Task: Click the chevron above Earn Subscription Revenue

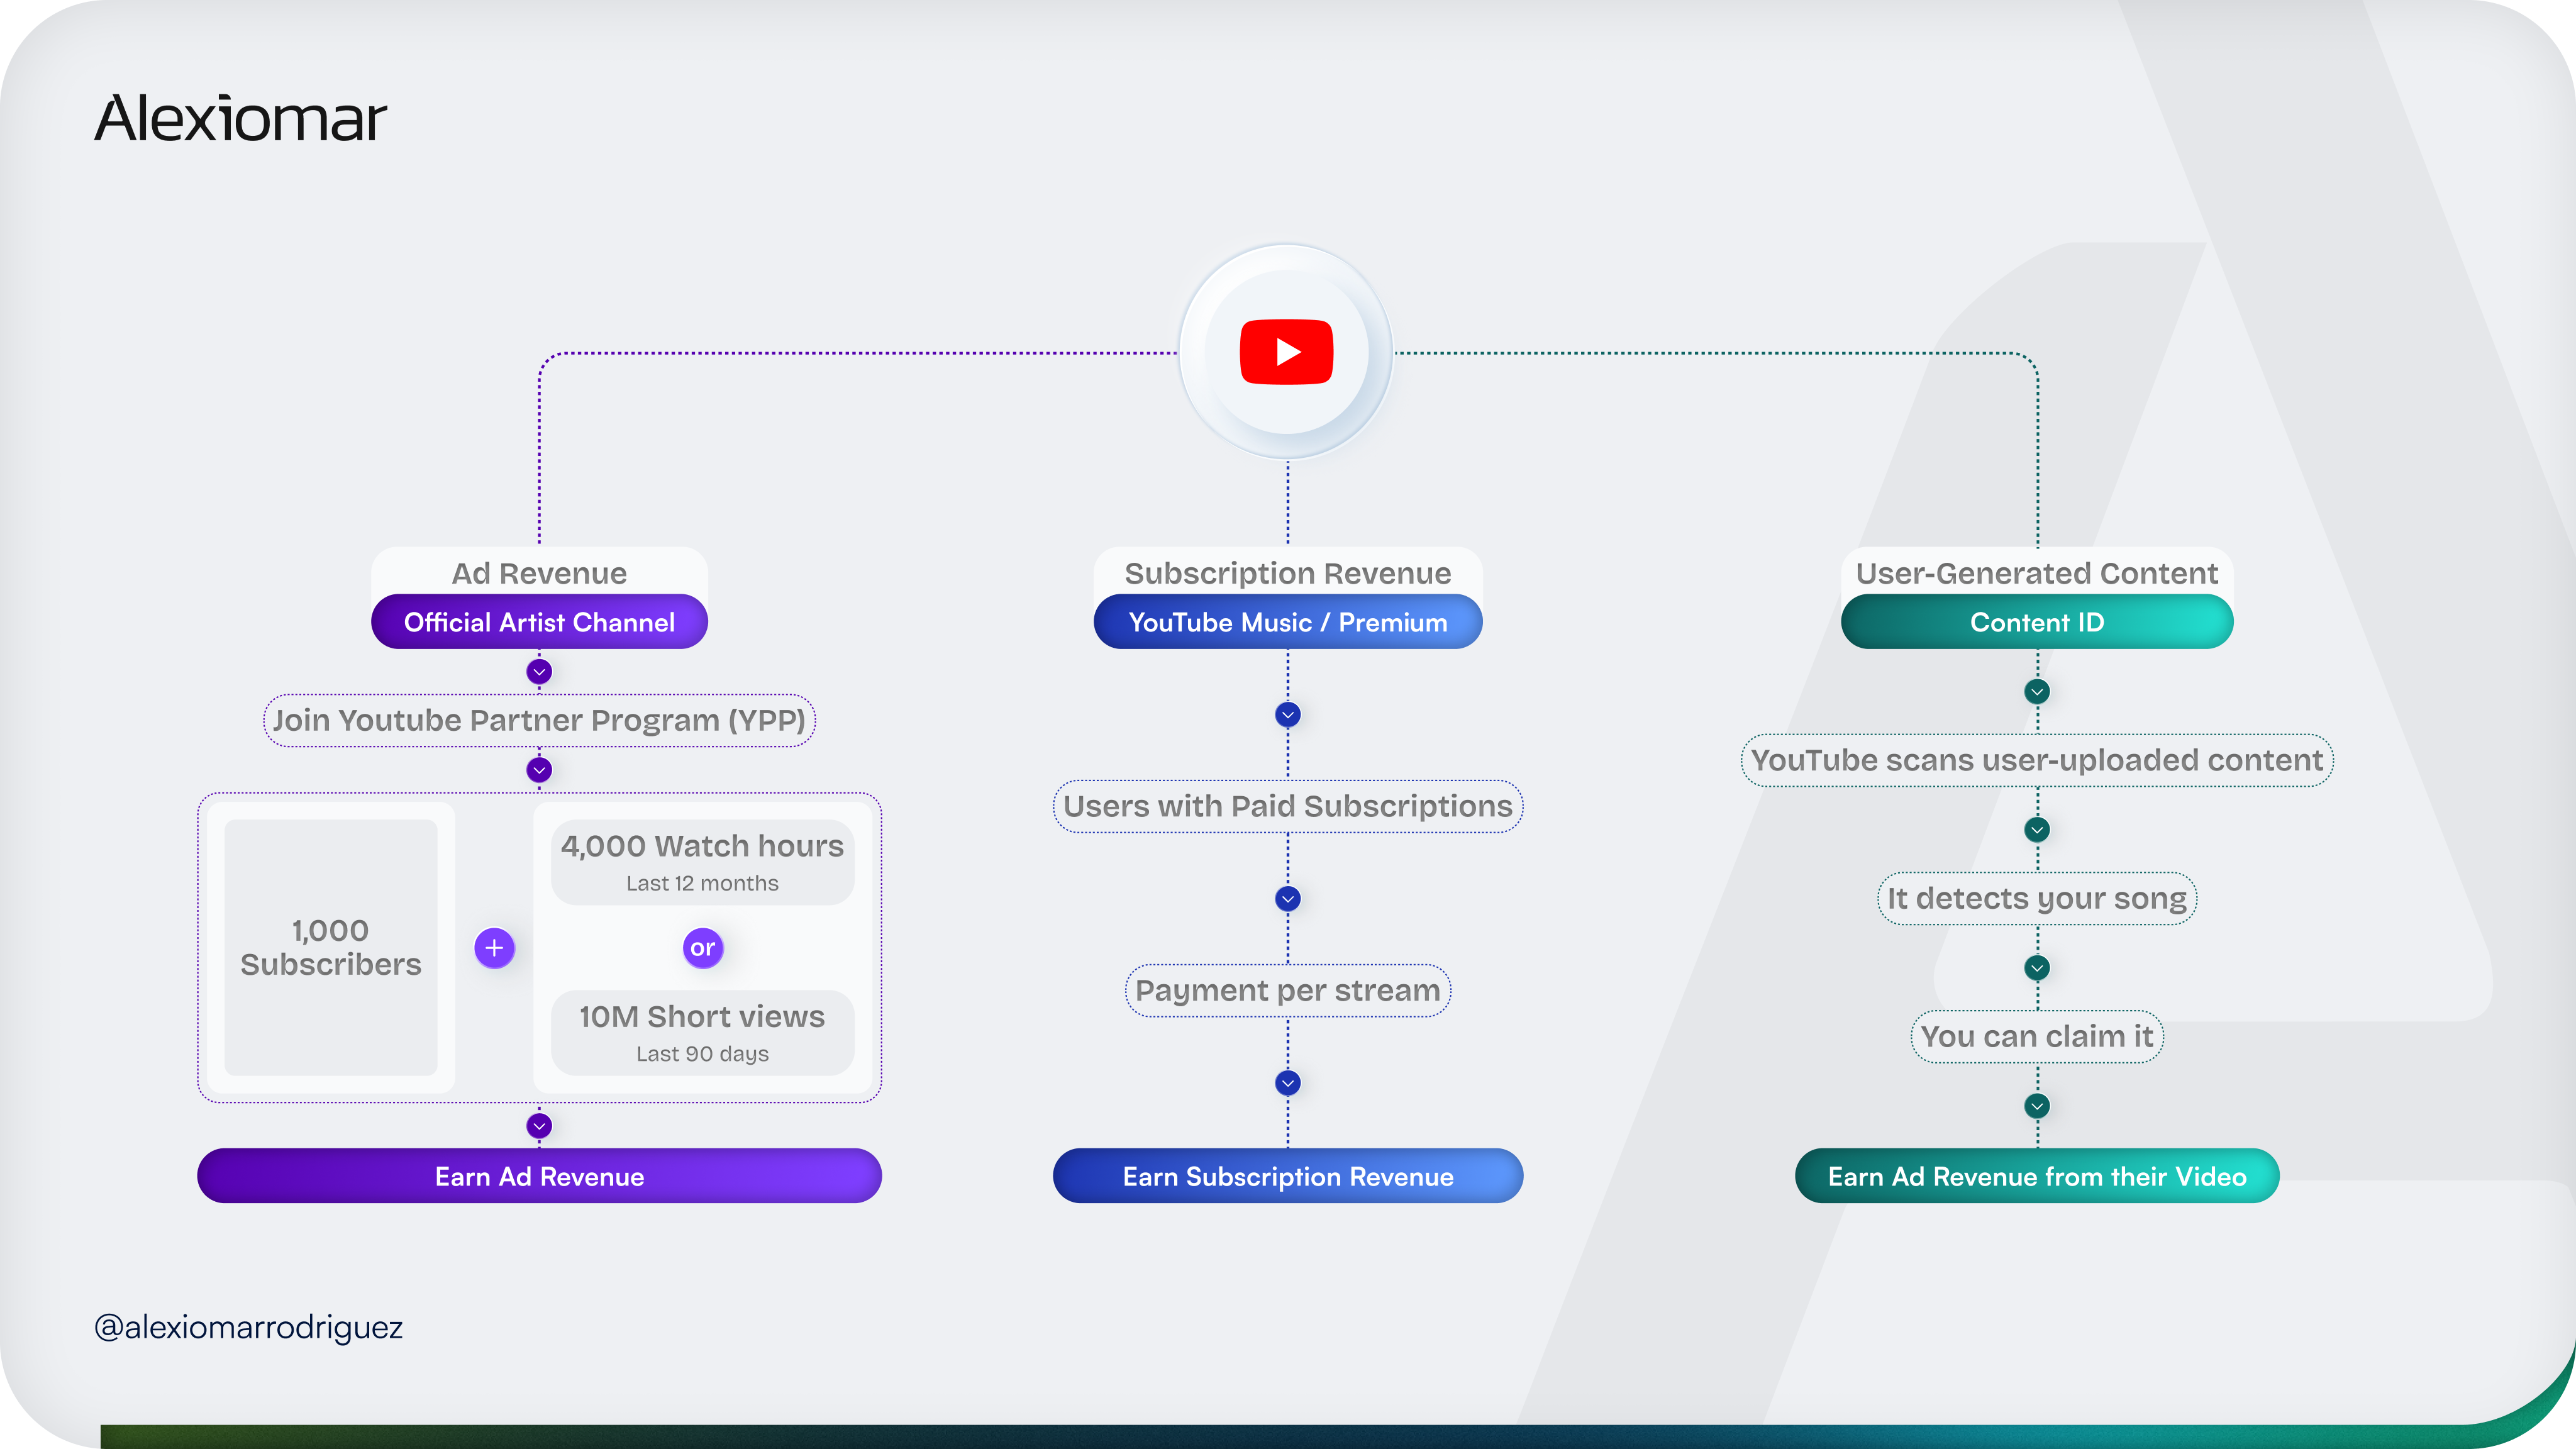Action: click(1288, 1083)
